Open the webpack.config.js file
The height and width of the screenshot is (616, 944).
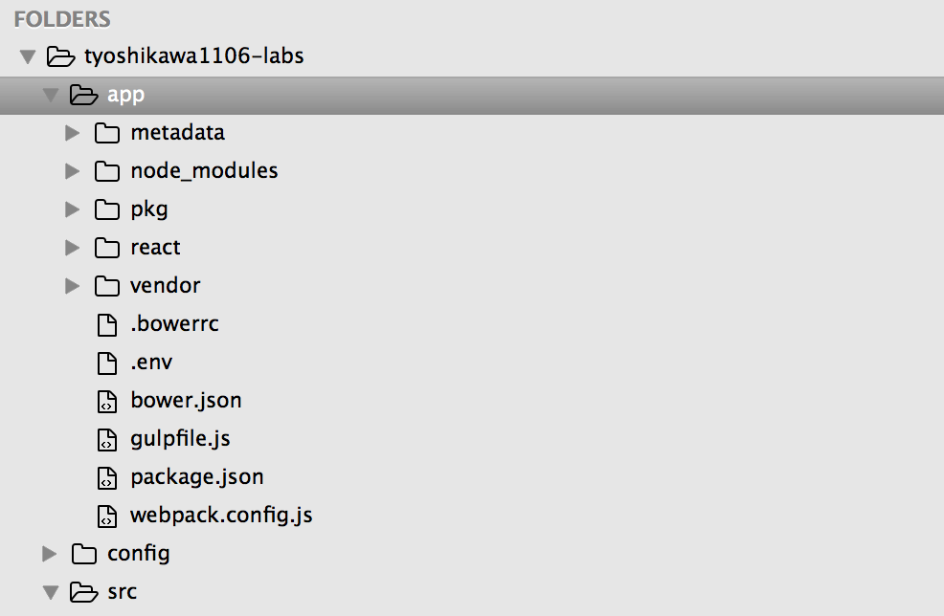pyautogui.click(x=221, y=516)
